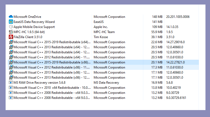Click icon of Visual C++ 2010 x64 entry
This screenshot has width=210, height=117.
[11, 88]
